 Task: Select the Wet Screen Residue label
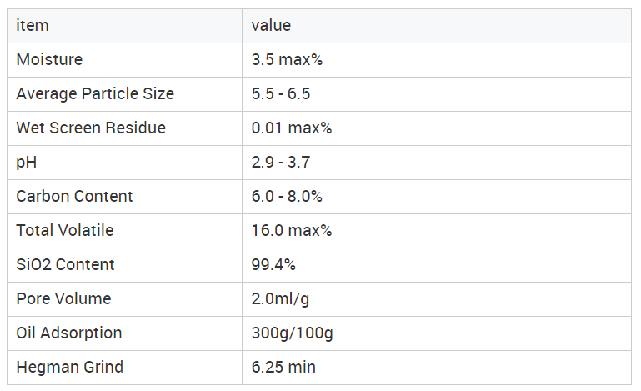[x=91, y=128]
